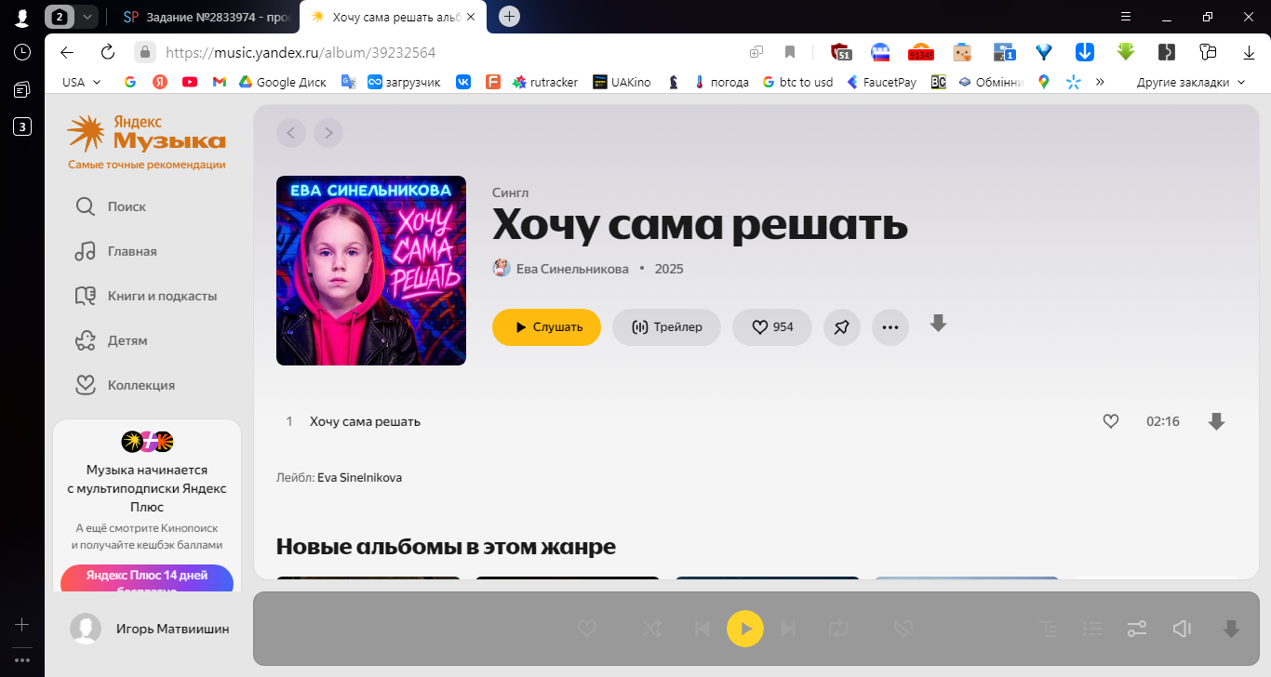Reload the current page
The image size is (1271, 677).
[107, 52]
